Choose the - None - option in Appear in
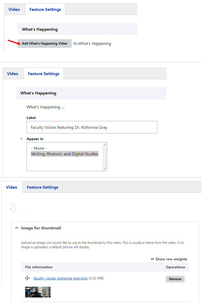The image size is (202, 306). pos(39,148)
